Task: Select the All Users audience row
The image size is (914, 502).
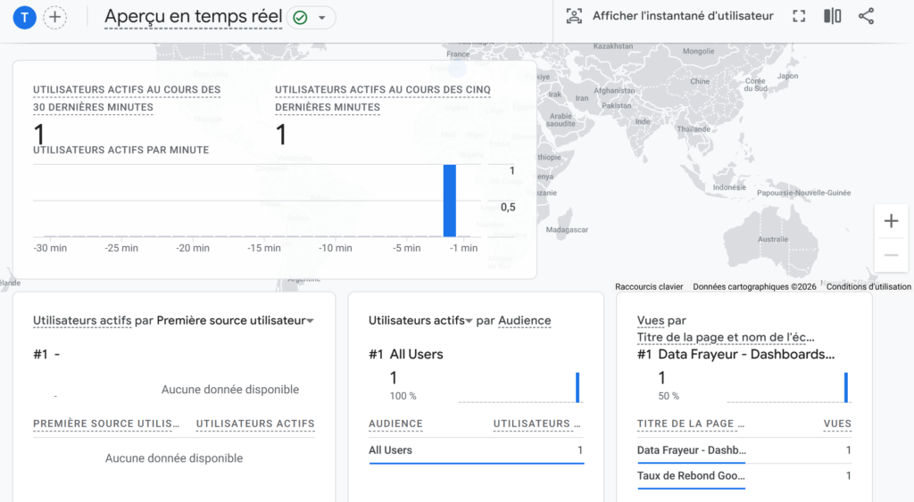Action: (x=475, y=450)
